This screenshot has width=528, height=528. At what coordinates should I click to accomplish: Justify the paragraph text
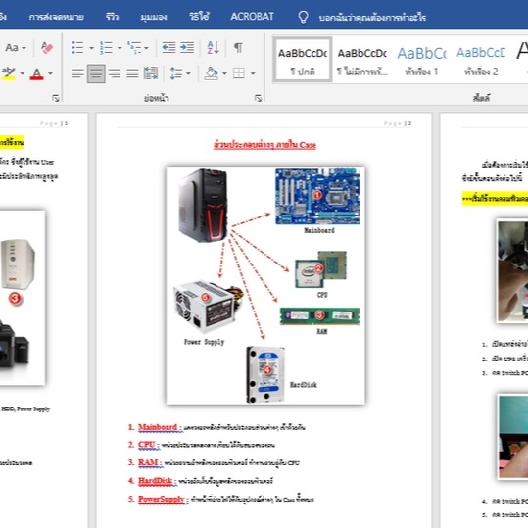coord(132,73)
